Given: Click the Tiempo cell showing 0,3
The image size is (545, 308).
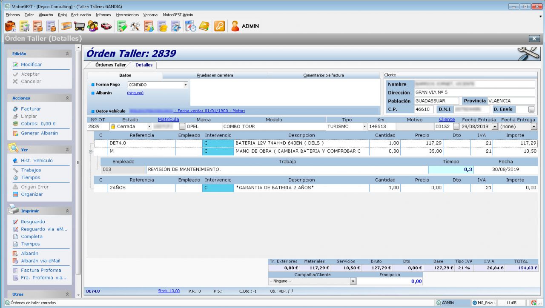Looking at the screenshot, I should (x=451, y=169).
